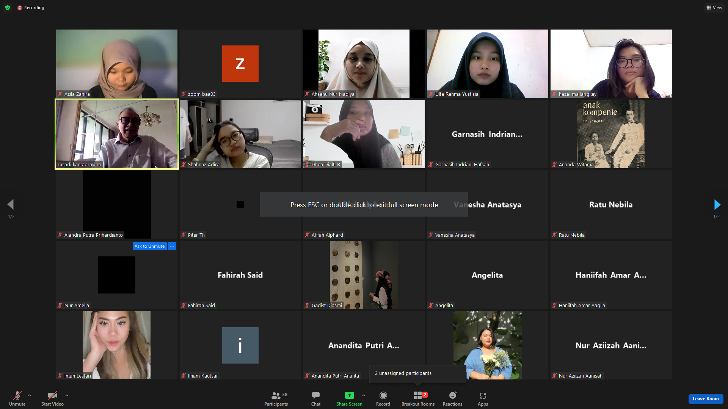Select hazel mailangkay's video tile

[x=611, y=64]
